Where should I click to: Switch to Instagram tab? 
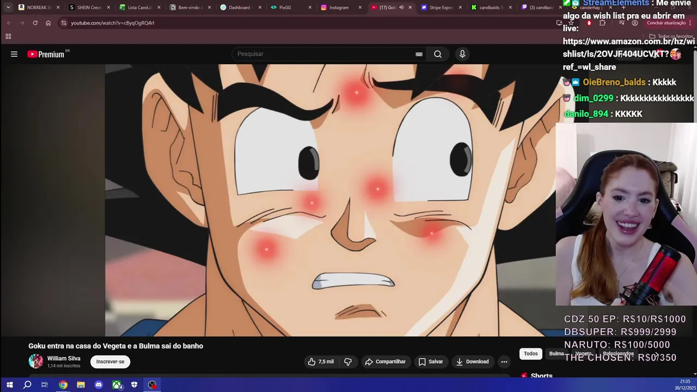click(x=339, y=8)
